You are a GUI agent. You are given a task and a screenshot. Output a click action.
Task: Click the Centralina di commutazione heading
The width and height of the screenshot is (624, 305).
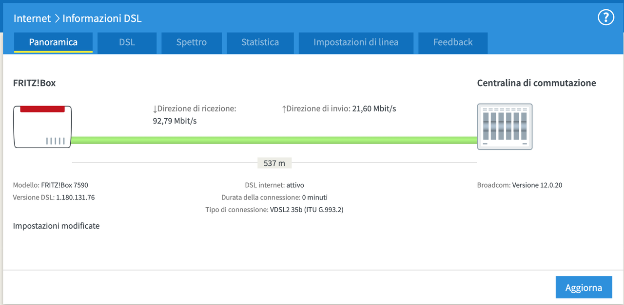pos(537,83)
